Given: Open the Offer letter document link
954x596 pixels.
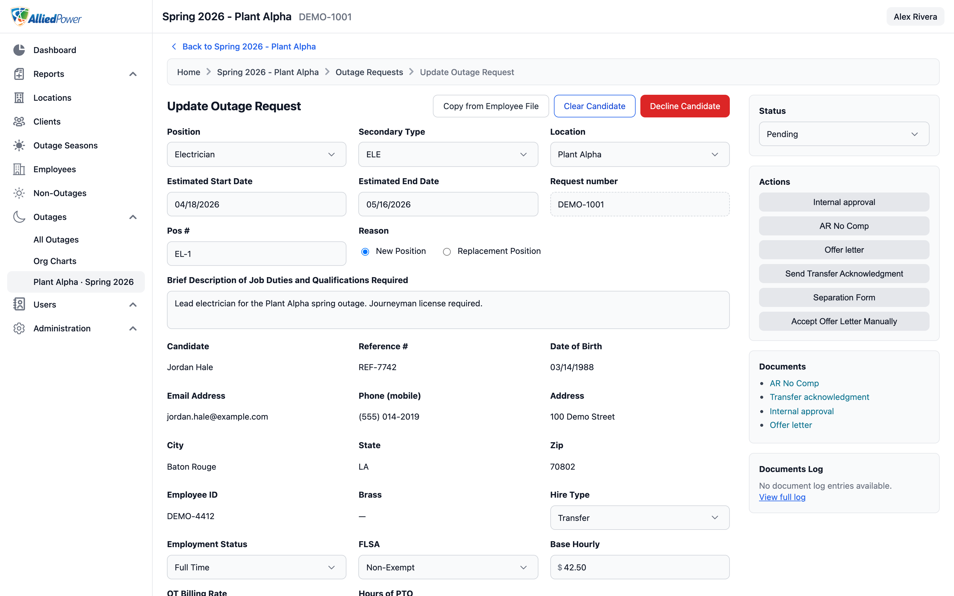Looking at the screenshot, I should (x=790, y=425).
